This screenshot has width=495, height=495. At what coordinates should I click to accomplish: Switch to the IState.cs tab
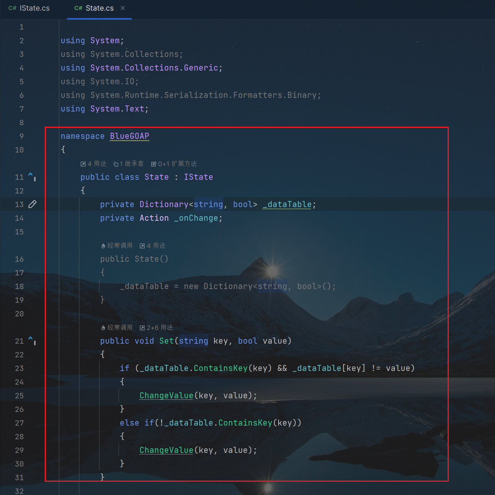pyautogui.click(x=29, y=8)
